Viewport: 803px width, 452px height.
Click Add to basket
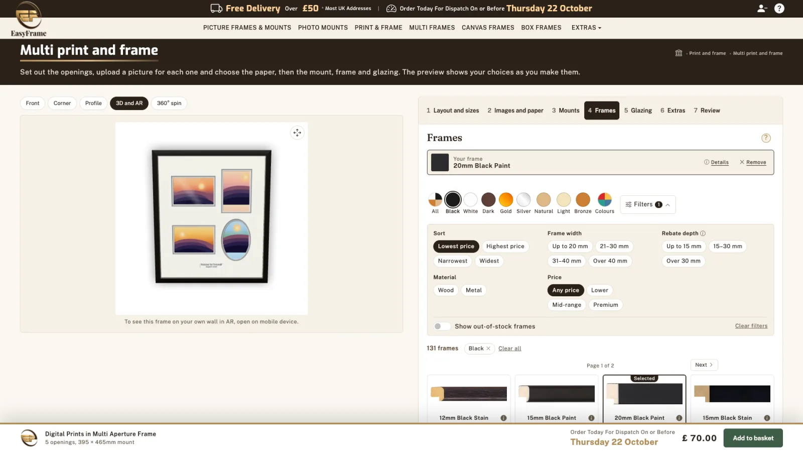tap(753, 438)
